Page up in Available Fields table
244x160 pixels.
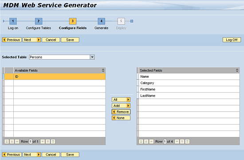click(x=12, y=141)
